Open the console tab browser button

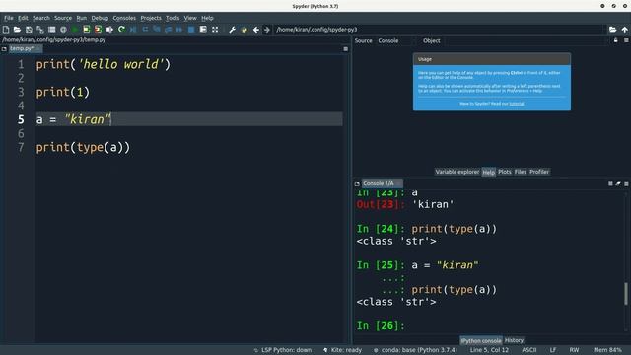[357, 183]
